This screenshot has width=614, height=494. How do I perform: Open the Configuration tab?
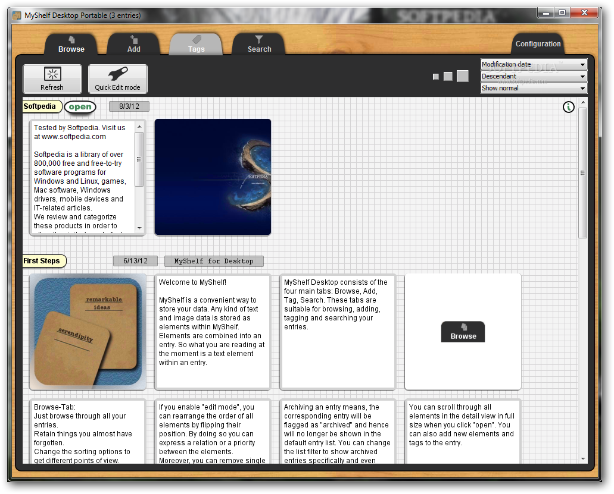538,44
